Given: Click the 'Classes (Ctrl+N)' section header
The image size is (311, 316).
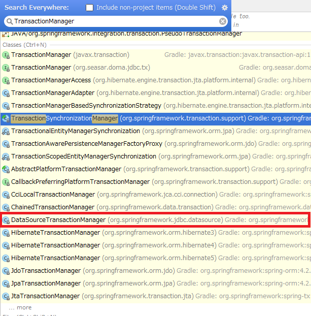Looking at the screenshot, I should [x=24, y=45].
